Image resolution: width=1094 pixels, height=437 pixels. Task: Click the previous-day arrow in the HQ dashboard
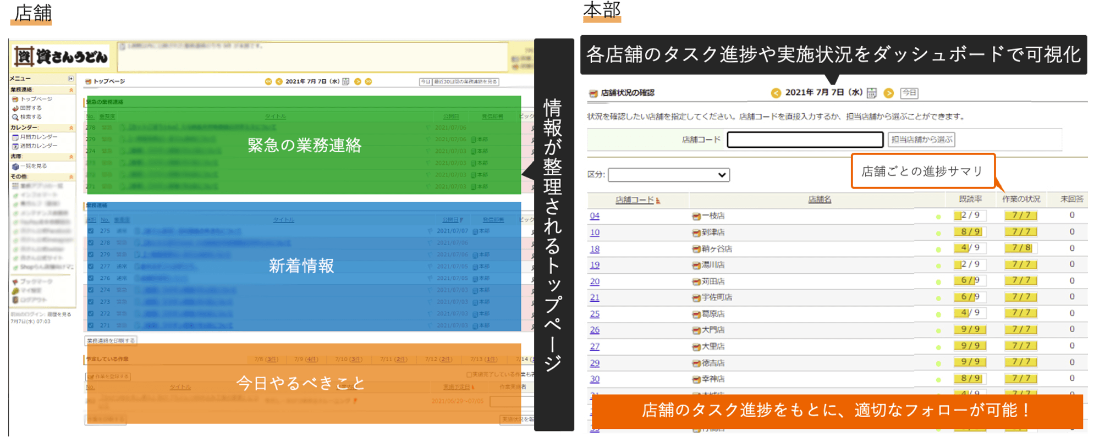[776, 93]
